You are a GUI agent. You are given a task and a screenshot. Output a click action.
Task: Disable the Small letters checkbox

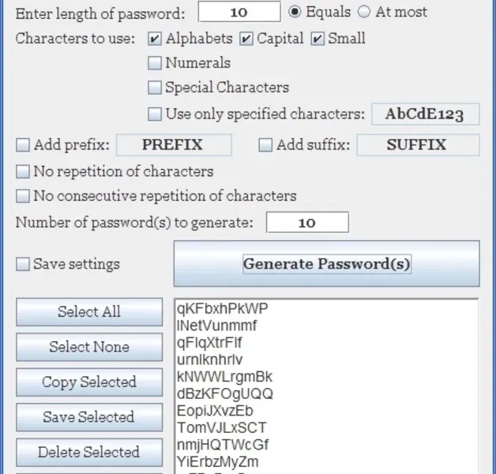click(318, 39)
